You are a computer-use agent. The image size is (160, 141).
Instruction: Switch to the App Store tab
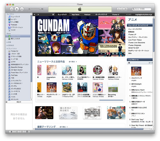(76, 14)
